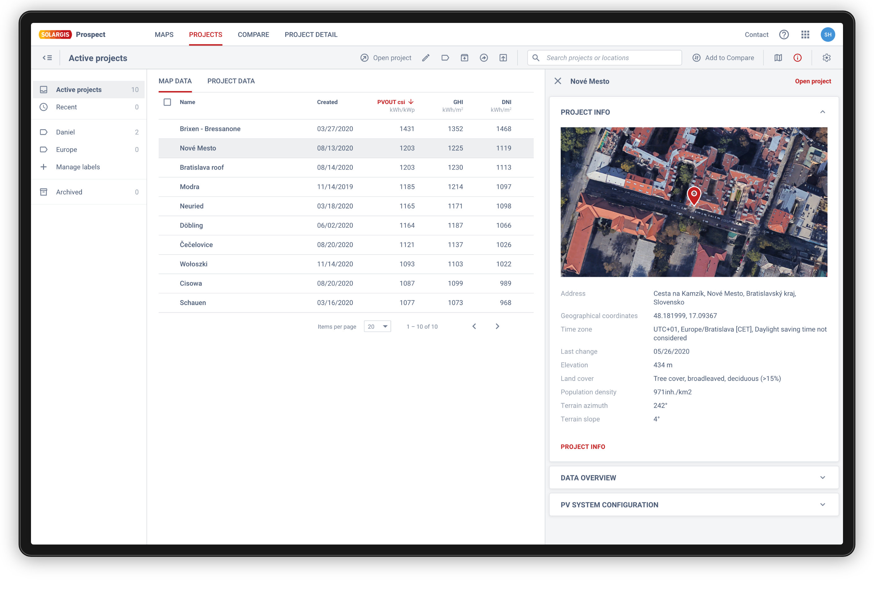Sort by the Created column header
This screenshot has width=874, height=594.
pos(327,102)
